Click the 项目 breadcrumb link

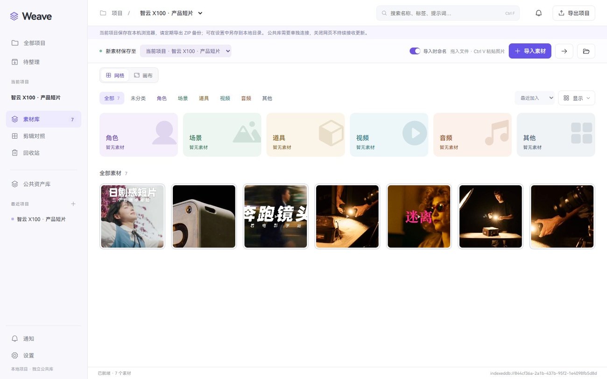(117, 13)
